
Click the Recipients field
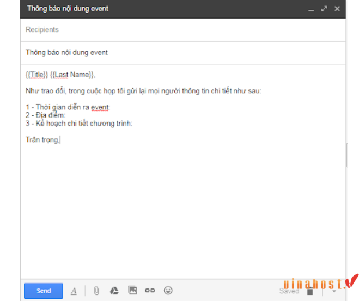[x=183, y=30]
